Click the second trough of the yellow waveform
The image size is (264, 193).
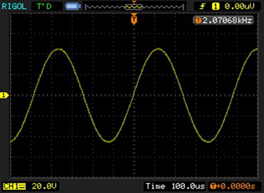tap(209, 142)
